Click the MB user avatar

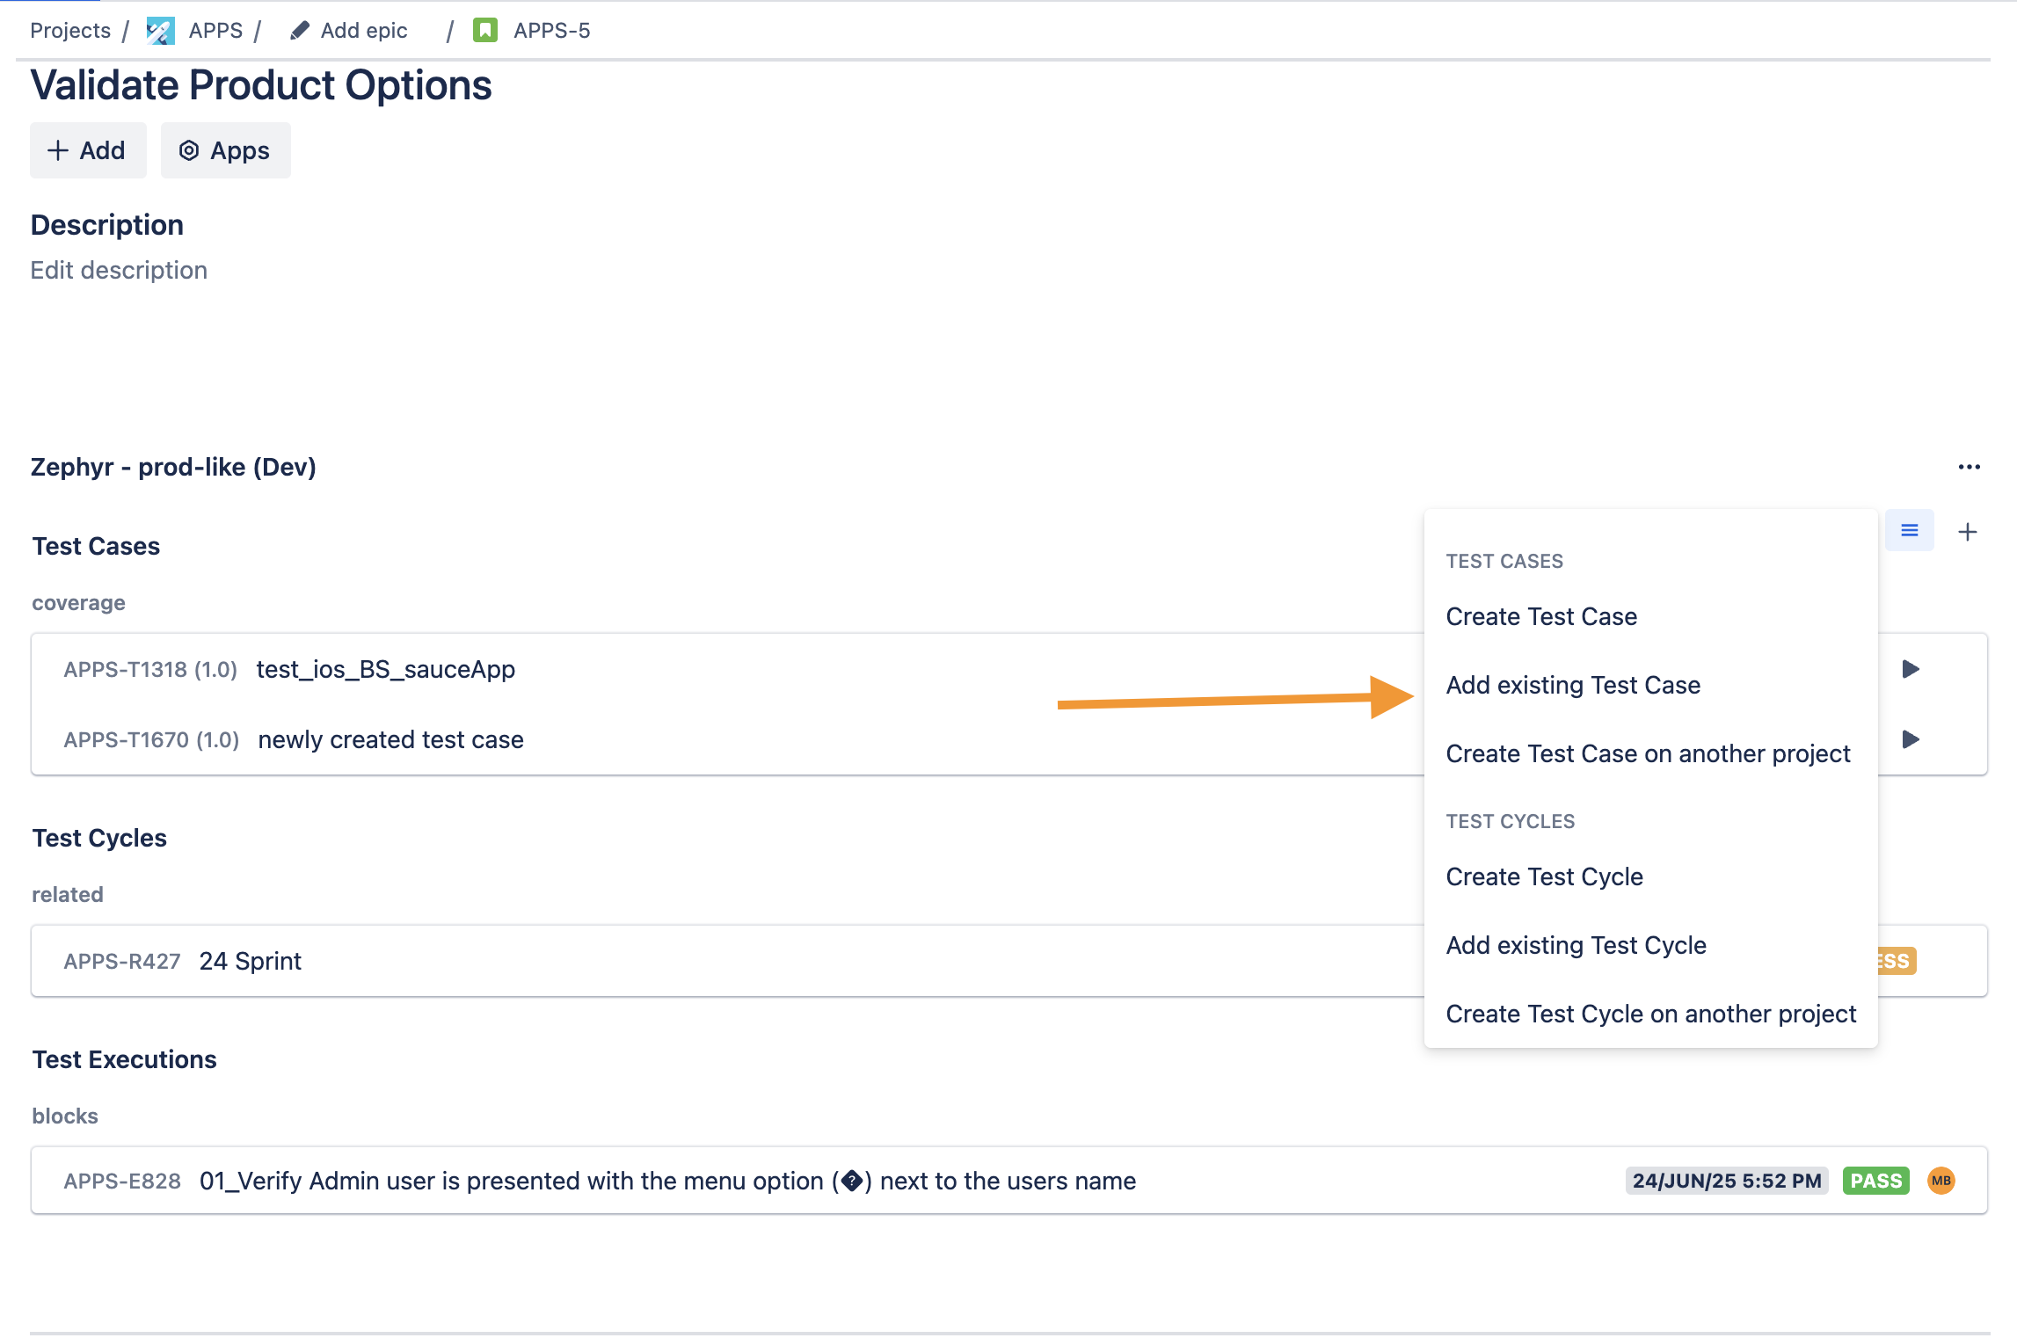coord(1941,1181)
